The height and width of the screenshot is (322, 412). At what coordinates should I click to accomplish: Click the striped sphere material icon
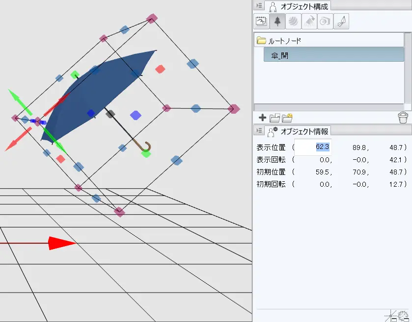click(293, 21)
